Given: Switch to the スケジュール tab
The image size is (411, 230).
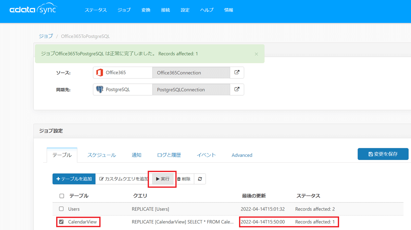Looking at the screenshot, I should coord(102,155).
